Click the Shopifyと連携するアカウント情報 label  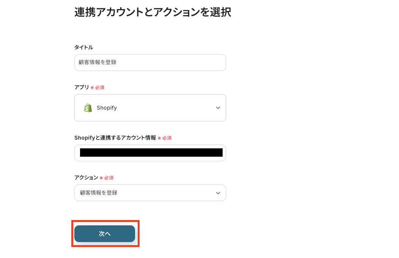(115, 138)
